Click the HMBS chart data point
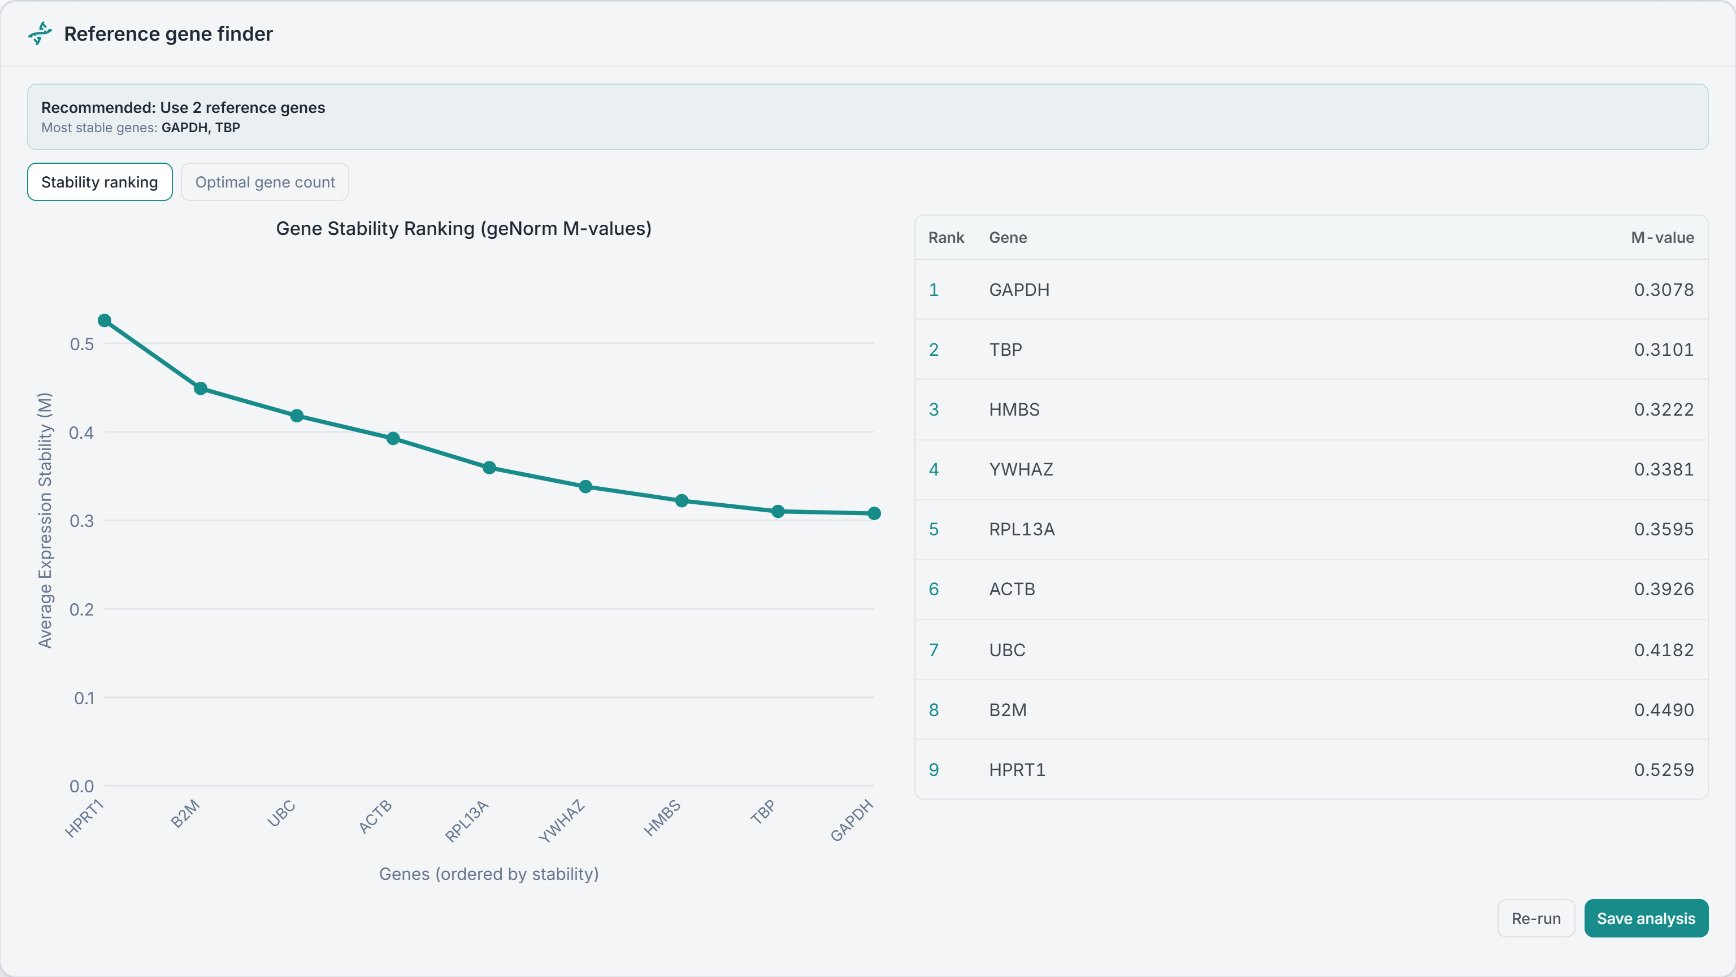This screenshot has width=1736, height=977. pyautogui.click(x=682, y=501)
